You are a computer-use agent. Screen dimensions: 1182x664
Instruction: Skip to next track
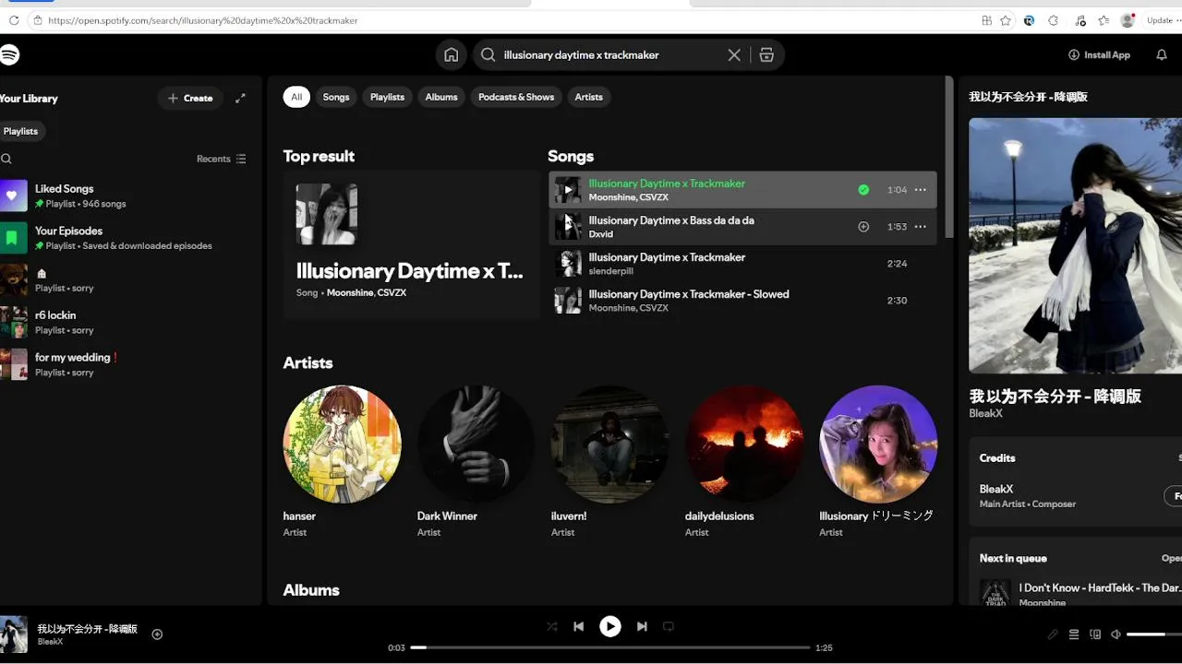pyautogui.click(x=642, y=626)
